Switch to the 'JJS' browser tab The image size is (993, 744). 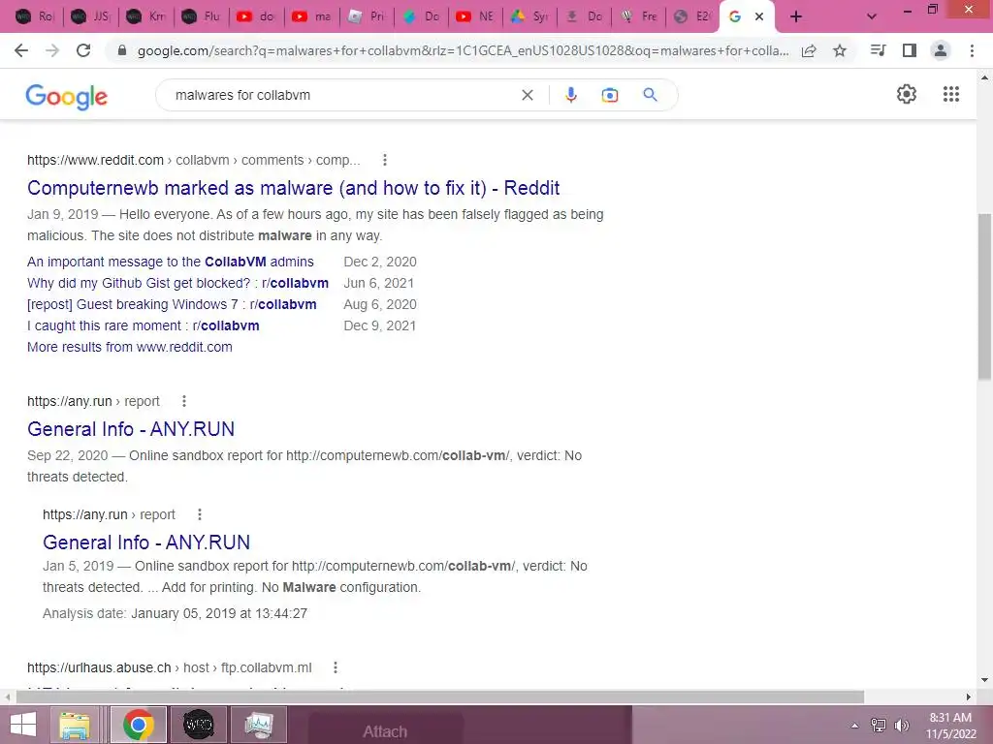pyautogui.click(x=90, y=16)
